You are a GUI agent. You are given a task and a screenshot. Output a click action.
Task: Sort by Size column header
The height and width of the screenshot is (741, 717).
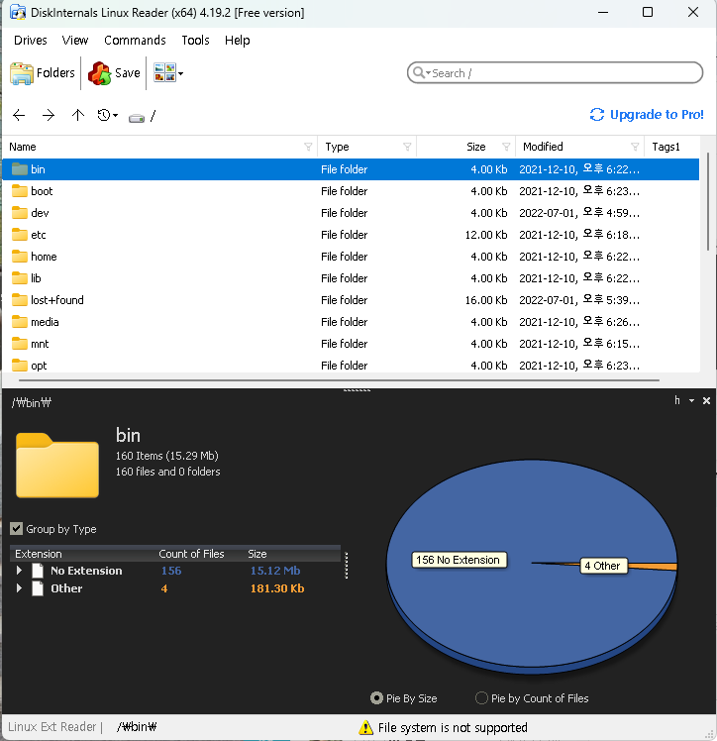[x=475, y=147]
